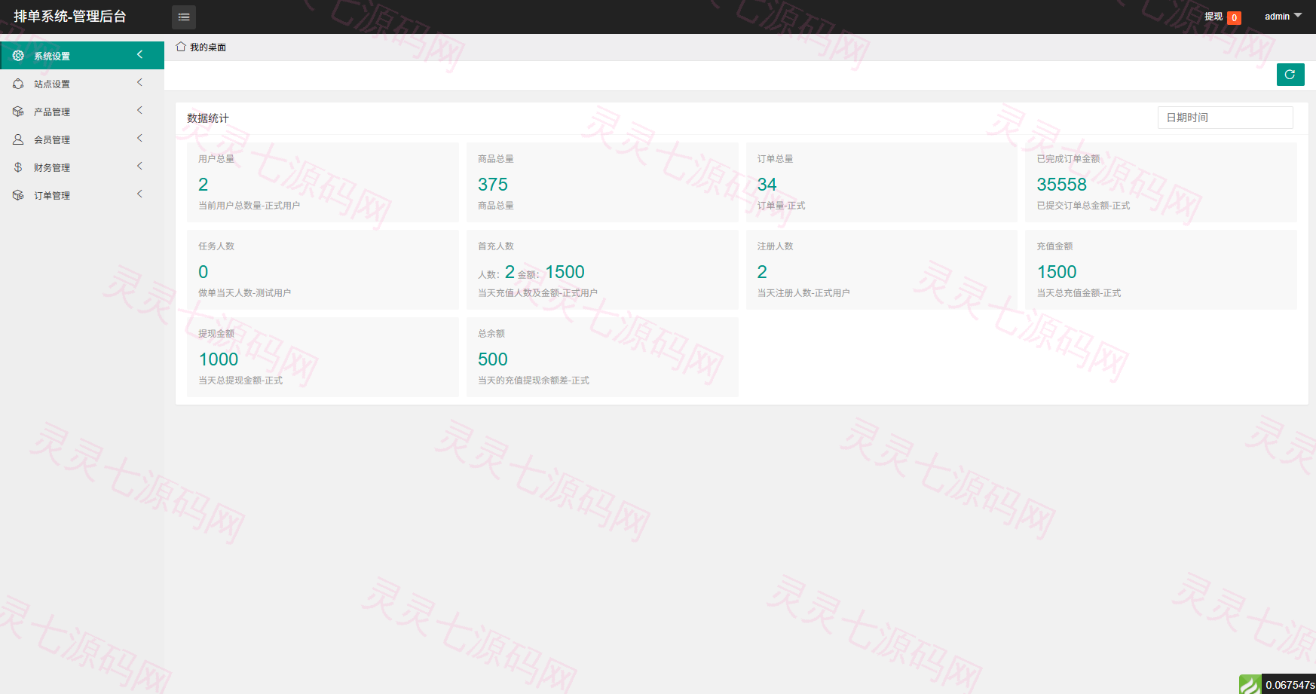Open the admin user dropdown
The height and width of the screenshot is (694, 1316).
tap(1283, 17)
